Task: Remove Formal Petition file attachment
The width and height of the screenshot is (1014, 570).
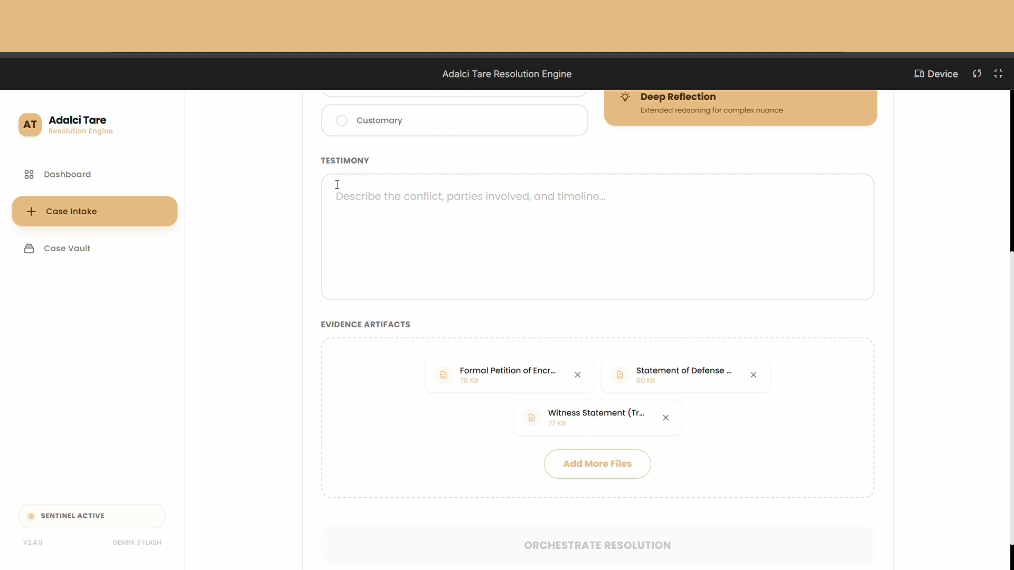Action: pyautogui.click(x=578, y=375)
